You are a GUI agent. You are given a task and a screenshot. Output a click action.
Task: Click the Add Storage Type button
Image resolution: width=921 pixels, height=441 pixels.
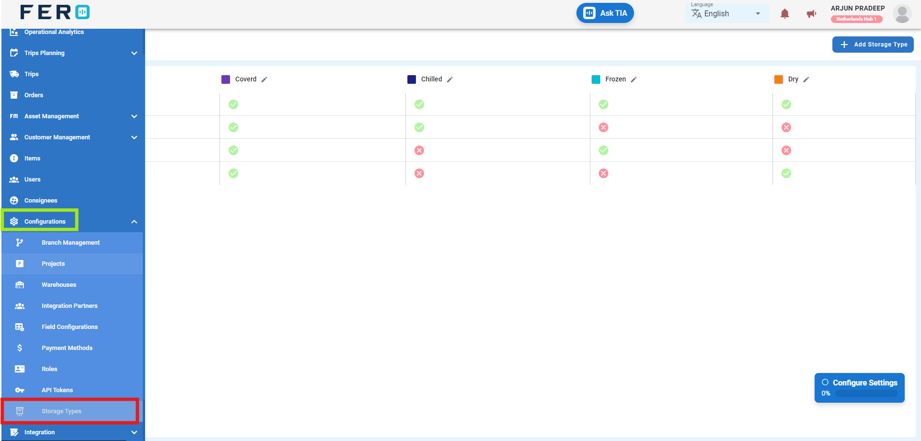(873, 45)
